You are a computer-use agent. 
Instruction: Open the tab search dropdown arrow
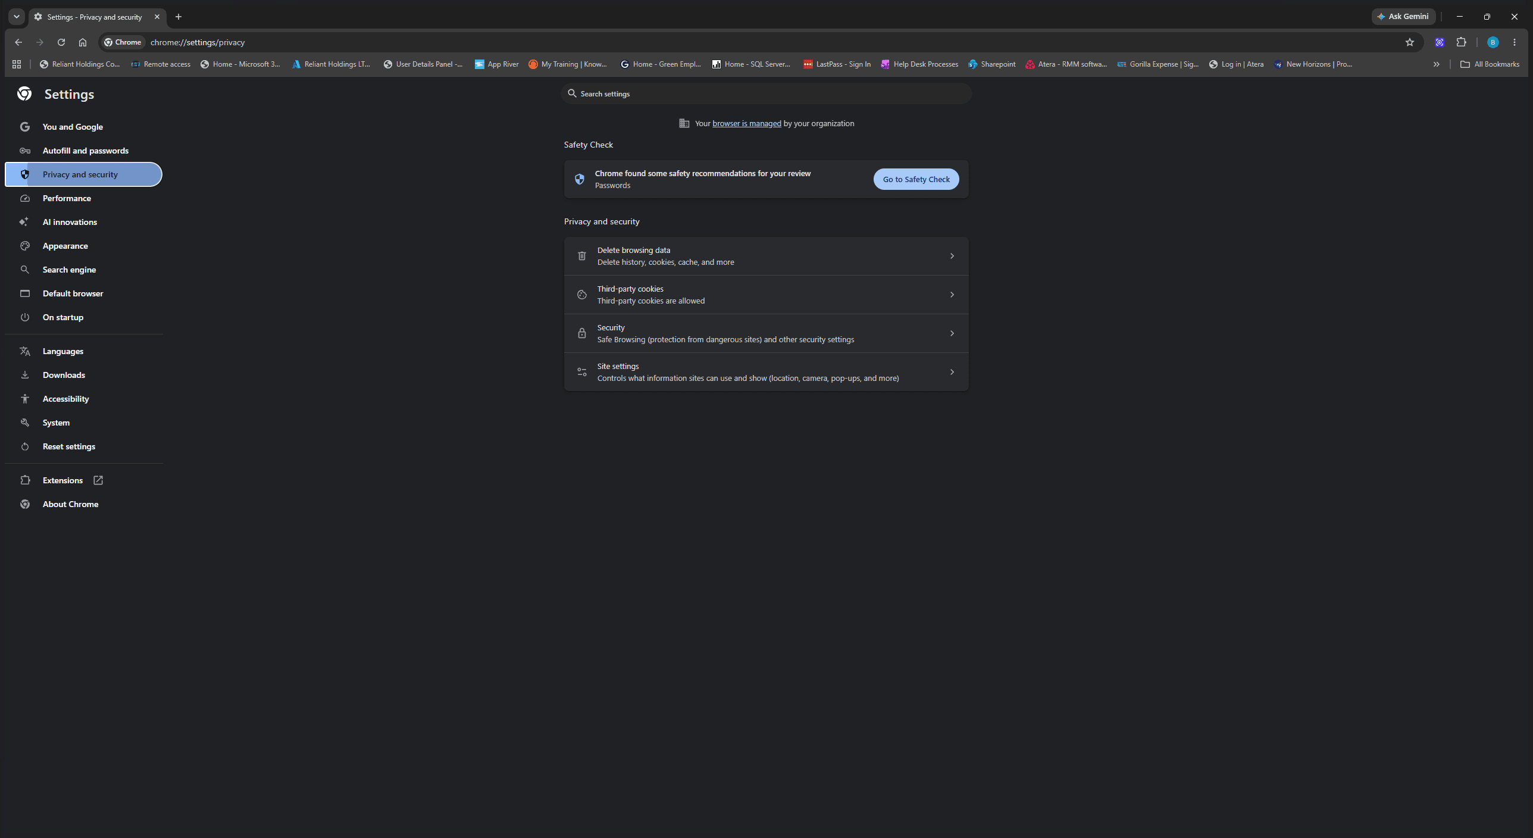pos(17,17)
